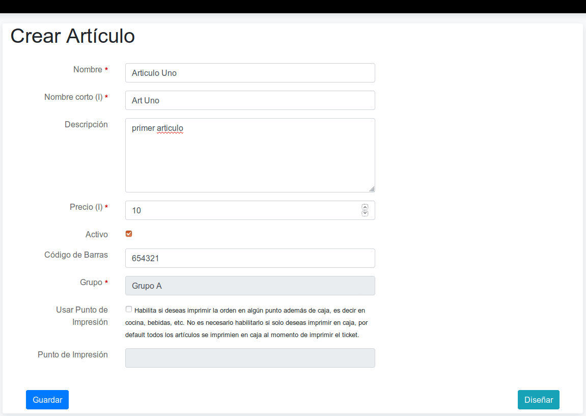Increase Precio with the up arrow
The height and width of the screenshot is (416, 586).
pos(365,207)
